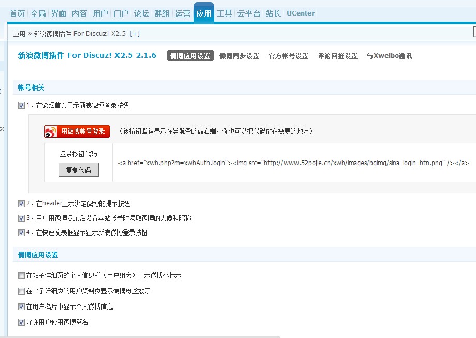Switch to 与Xweibo通讯 sub-tab

click(x=389, y=56)
